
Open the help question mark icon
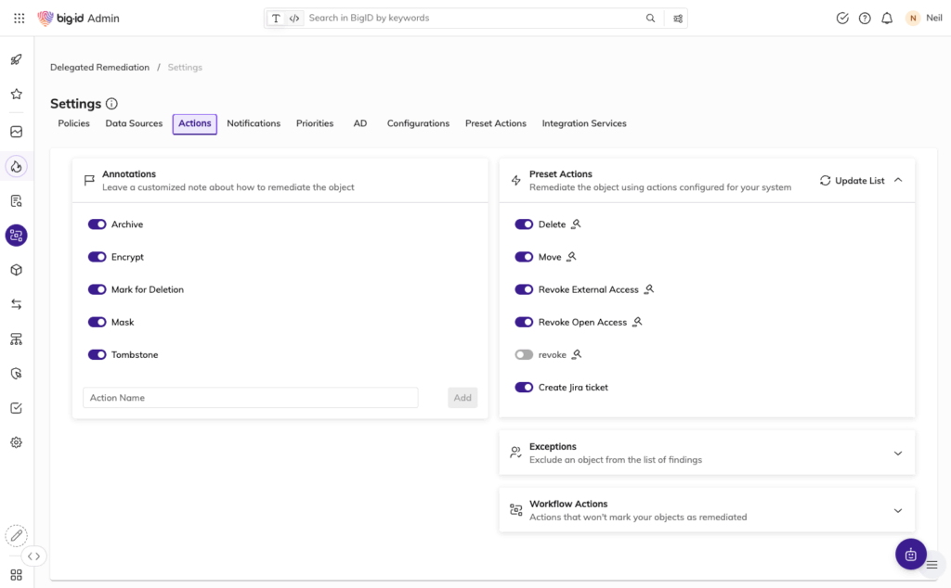[865, 19]
